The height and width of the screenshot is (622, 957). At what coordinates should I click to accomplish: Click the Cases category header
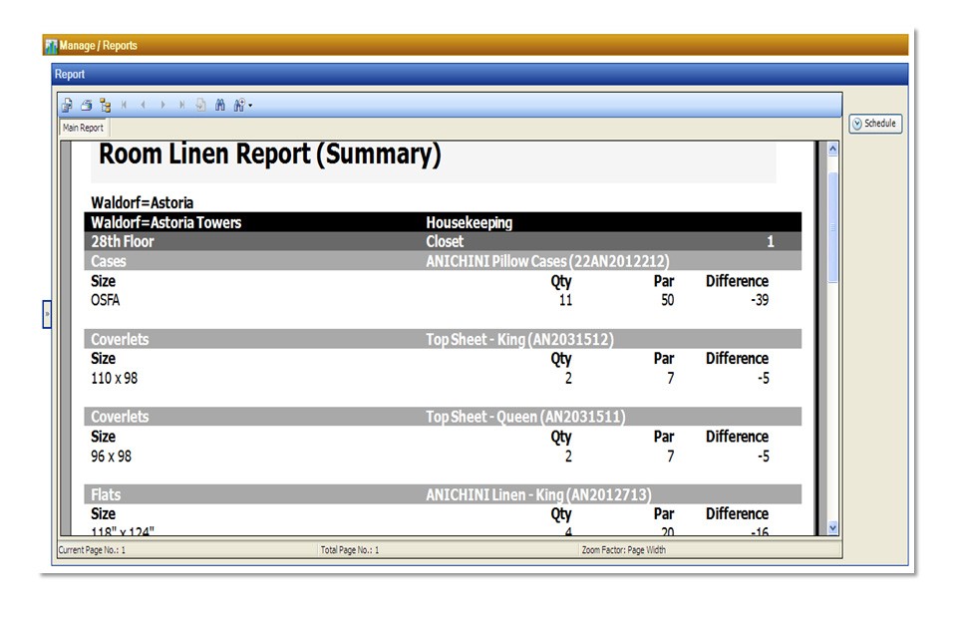coord(109,261)
